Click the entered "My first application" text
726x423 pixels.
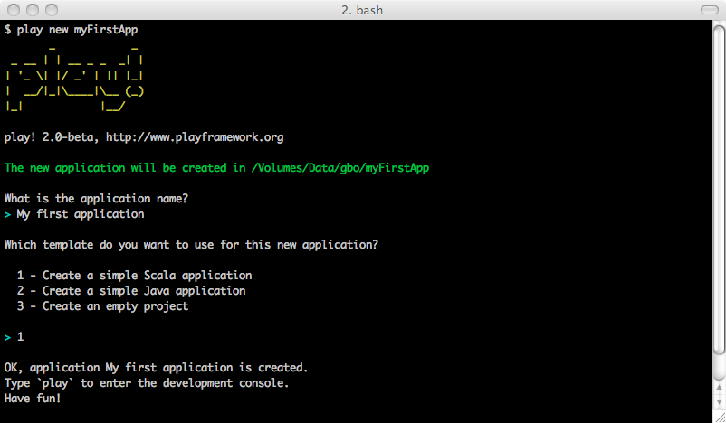(x=80, y=214)
